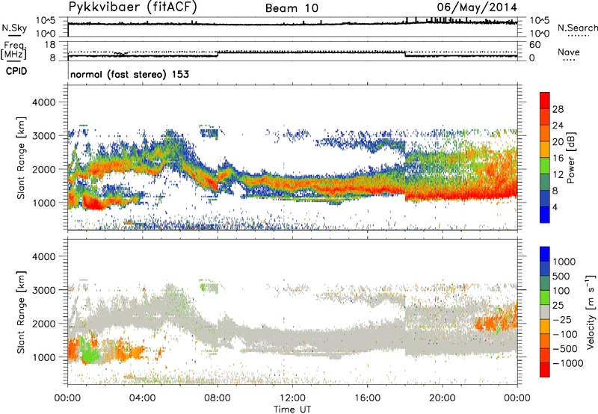Click the '2000' tick of the velocity panel

pos(43,324)
